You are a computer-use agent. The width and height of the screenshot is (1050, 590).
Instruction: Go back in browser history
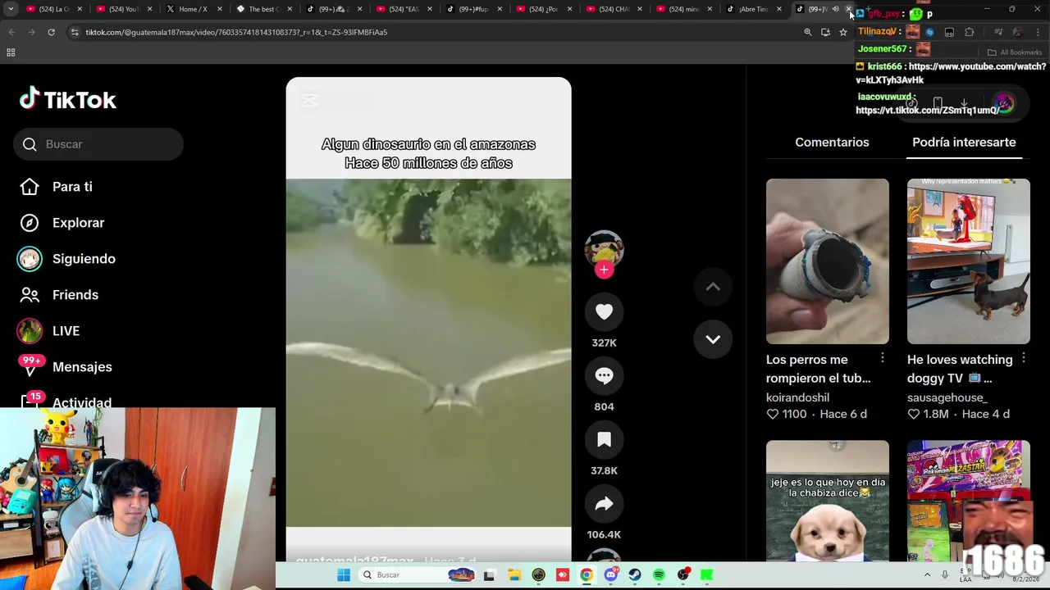click(x=11, y=32)
